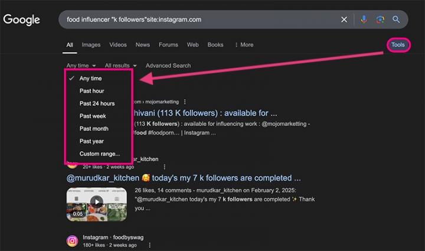Select Past hour in the time menu

tap(91, 91)
